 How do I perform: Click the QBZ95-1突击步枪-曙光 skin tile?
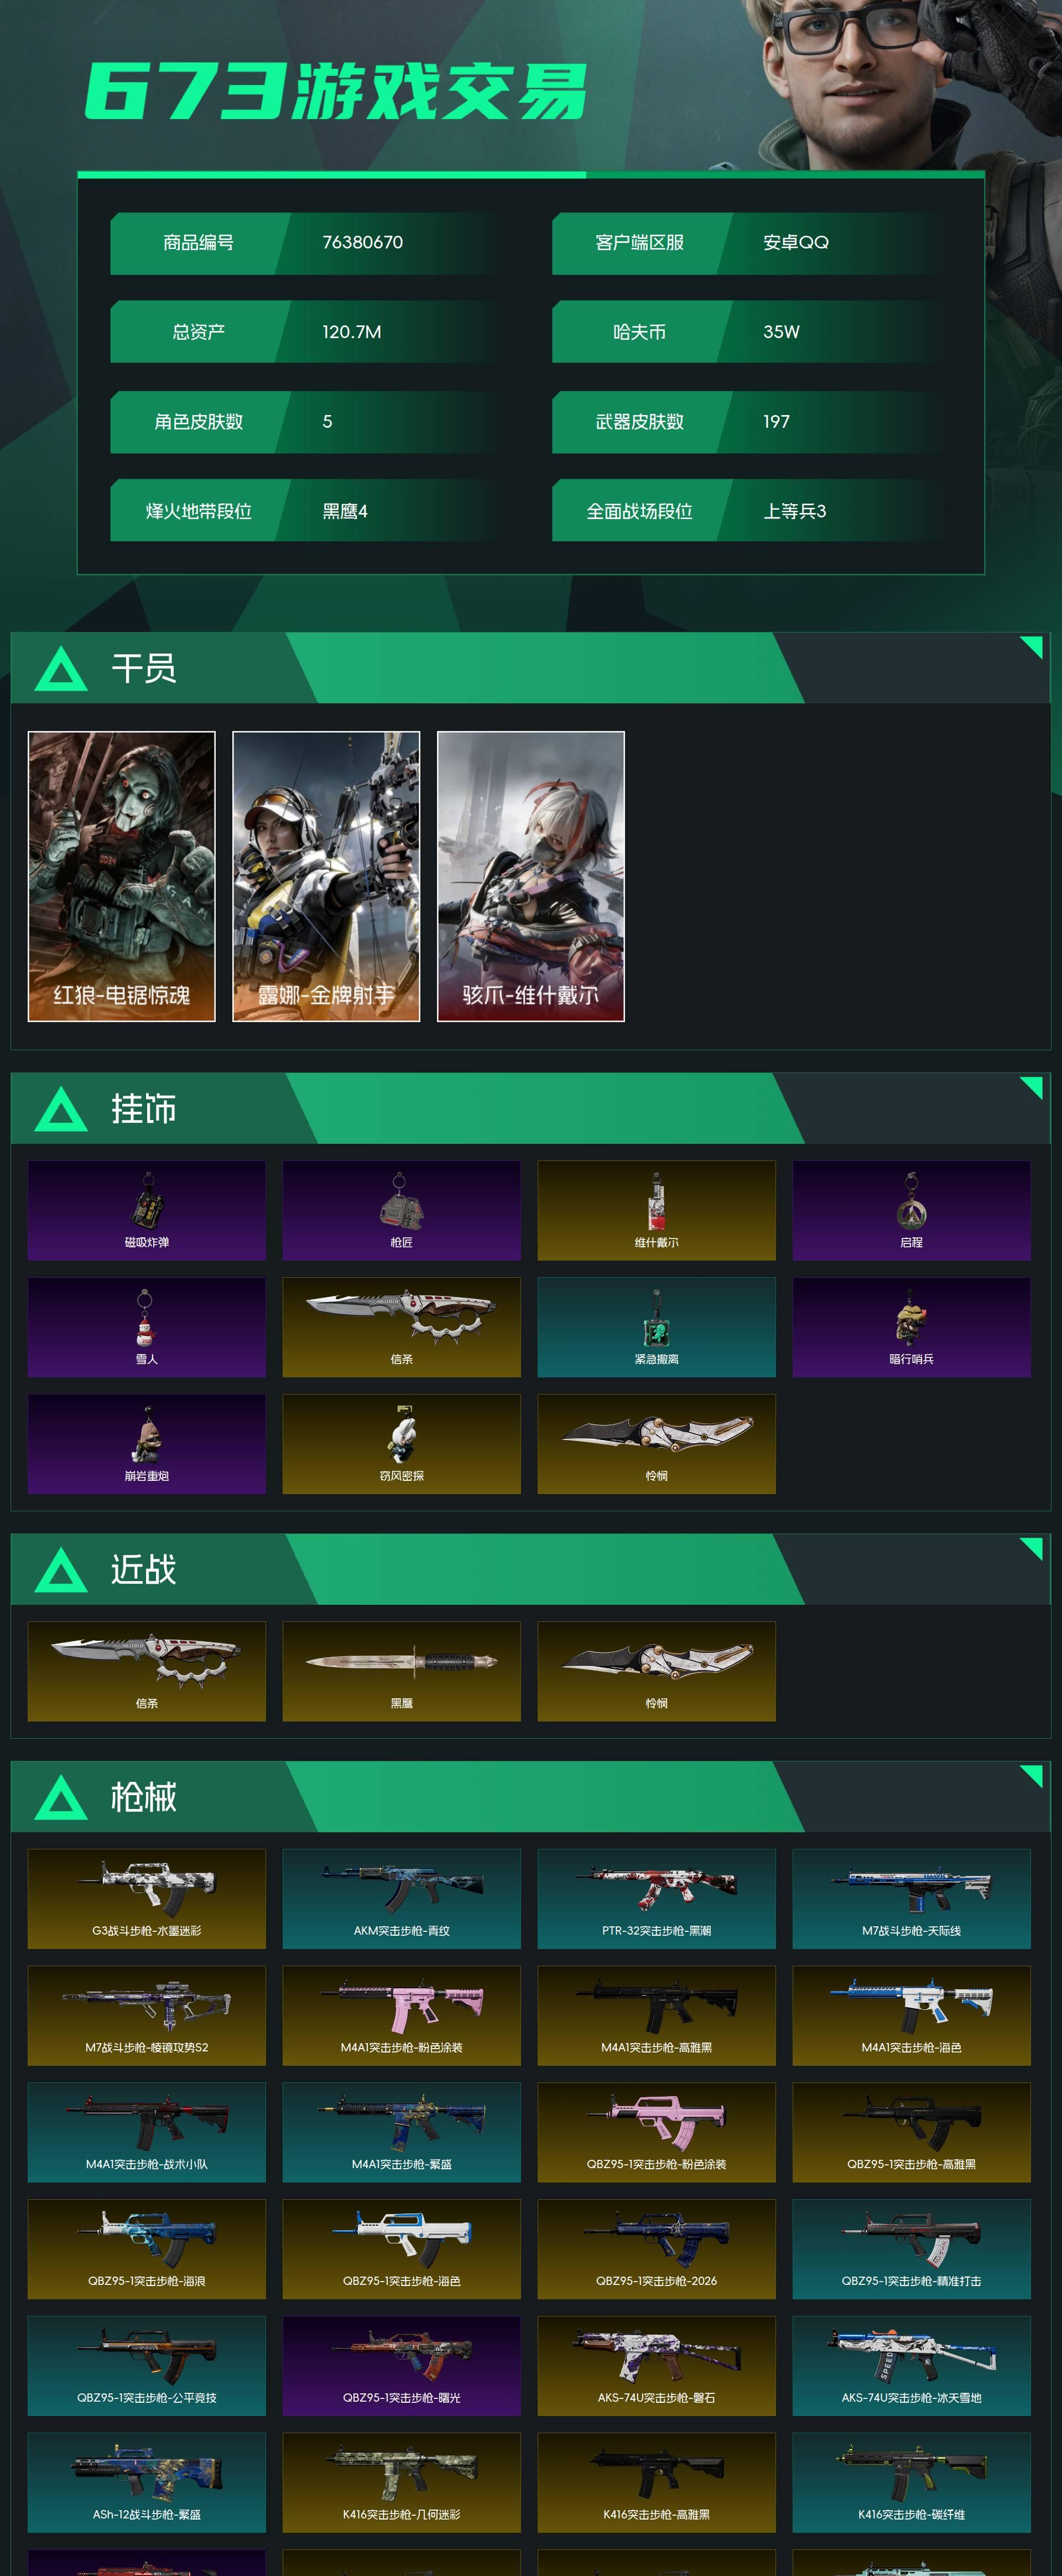(x=401, y=2366)
